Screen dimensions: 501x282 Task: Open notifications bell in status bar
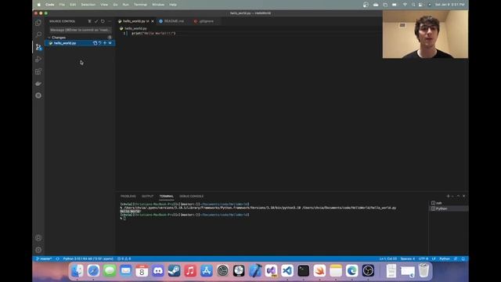pos(463,258)
